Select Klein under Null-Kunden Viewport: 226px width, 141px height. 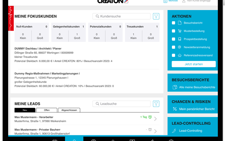coord(23,36)
